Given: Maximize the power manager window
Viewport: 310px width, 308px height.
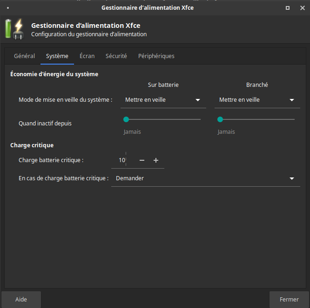Looking at the screenshot, I should tap(288, 8).
